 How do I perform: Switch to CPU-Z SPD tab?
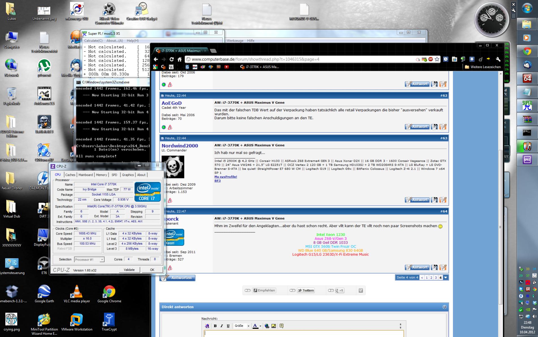[x=114, y=175]
